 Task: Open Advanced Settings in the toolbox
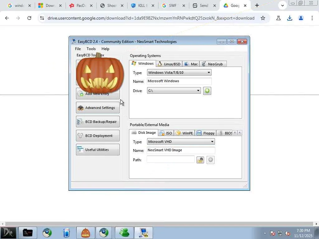click(98, 107)
